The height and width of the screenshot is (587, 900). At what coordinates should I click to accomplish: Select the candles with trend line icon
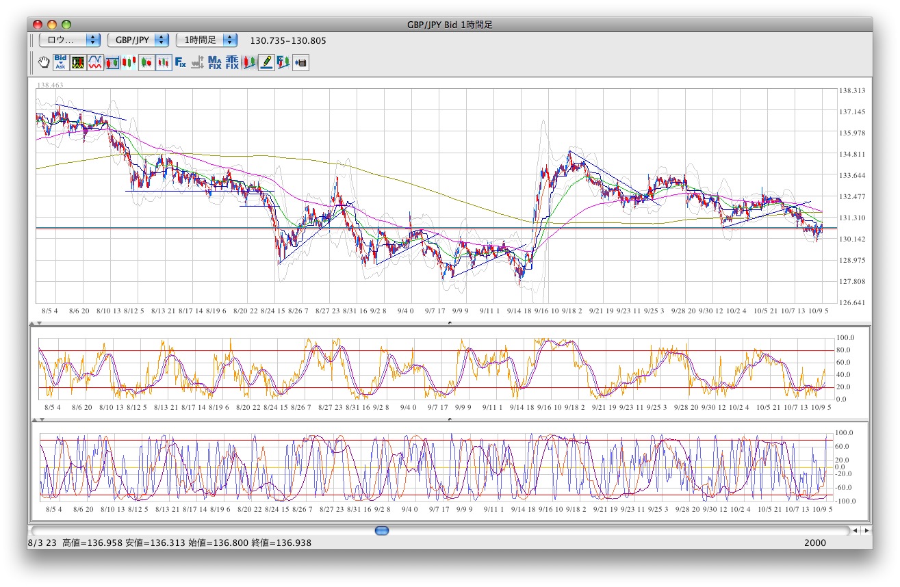click(249, 63)
